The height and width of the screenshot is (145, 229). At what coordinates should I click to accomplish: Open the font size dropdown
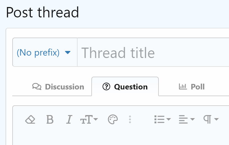[x=89, y=119]
